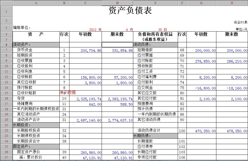Click the 应收票据 row label
The height and width of the screenshot is (161, 248).
point(25,61)
